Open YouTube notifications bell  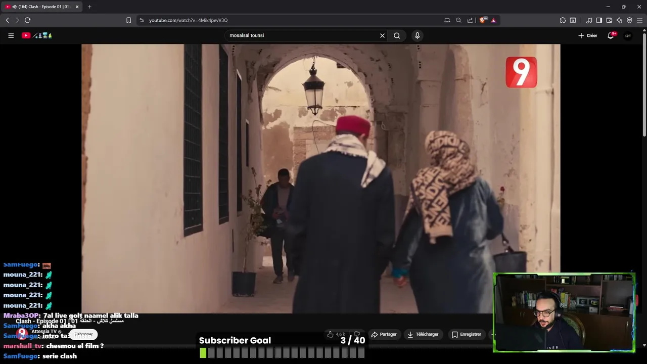(611, 35)
